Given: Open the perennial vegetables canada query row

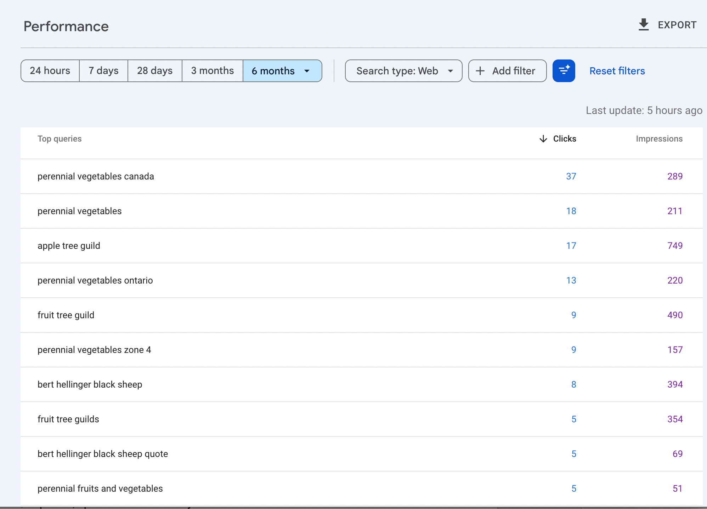Looking at the screenshot, I should (x=96, y=176).
